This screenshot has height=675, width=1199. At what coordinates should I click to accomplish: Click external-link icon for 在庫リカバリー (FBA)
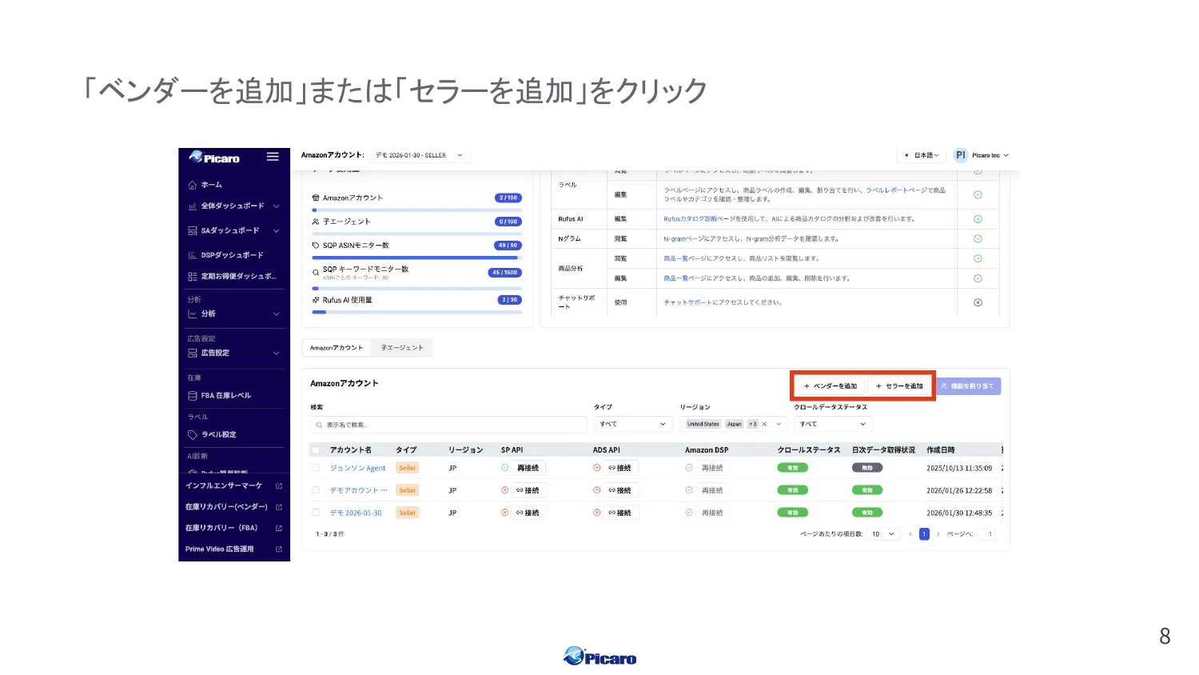[x=279, y=528]
